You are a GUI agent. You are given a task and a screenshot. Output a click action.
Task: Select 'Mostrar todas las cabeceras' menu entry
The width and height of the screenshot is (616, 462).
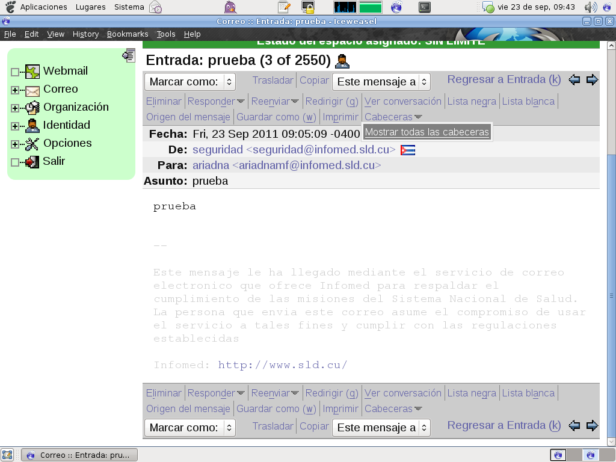(x=427, y=132)
